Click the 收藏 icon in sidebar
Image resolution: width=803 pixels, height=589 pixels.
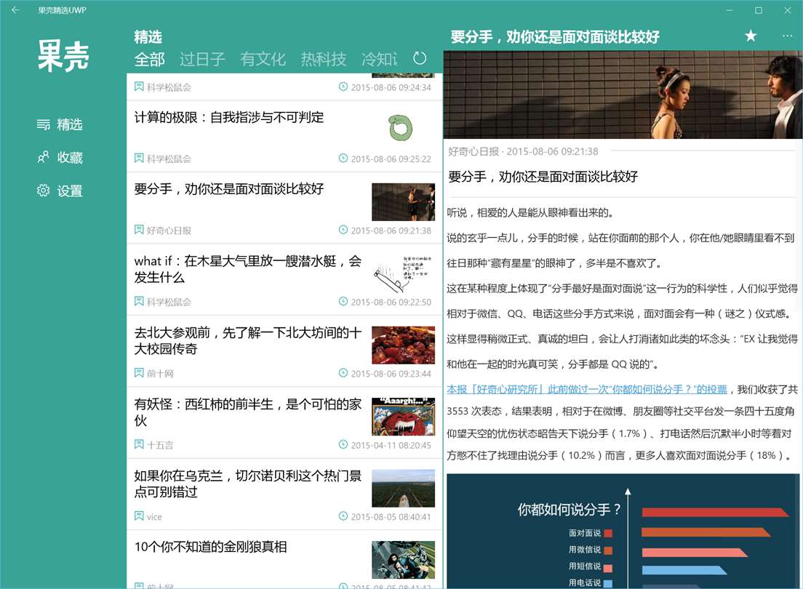click(x=43, y=157)
